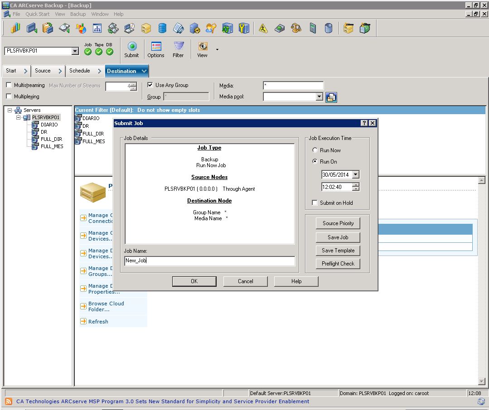Viewport: 489px width, 410px height.
Task: Click the Refresh arrow icon in task list
Action: click(83, 321)
